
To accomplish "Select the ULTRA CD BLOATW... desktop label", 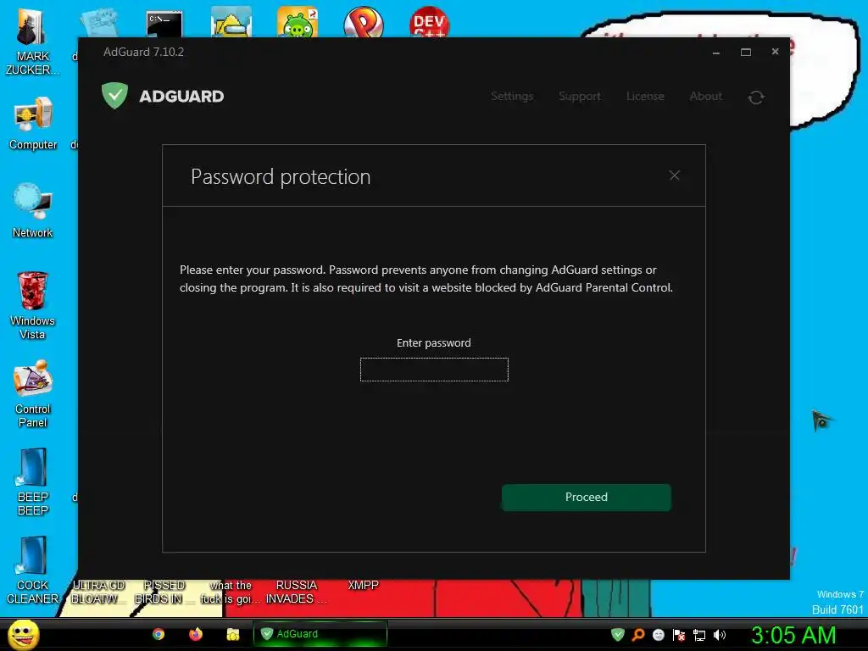I will [98, 592].
